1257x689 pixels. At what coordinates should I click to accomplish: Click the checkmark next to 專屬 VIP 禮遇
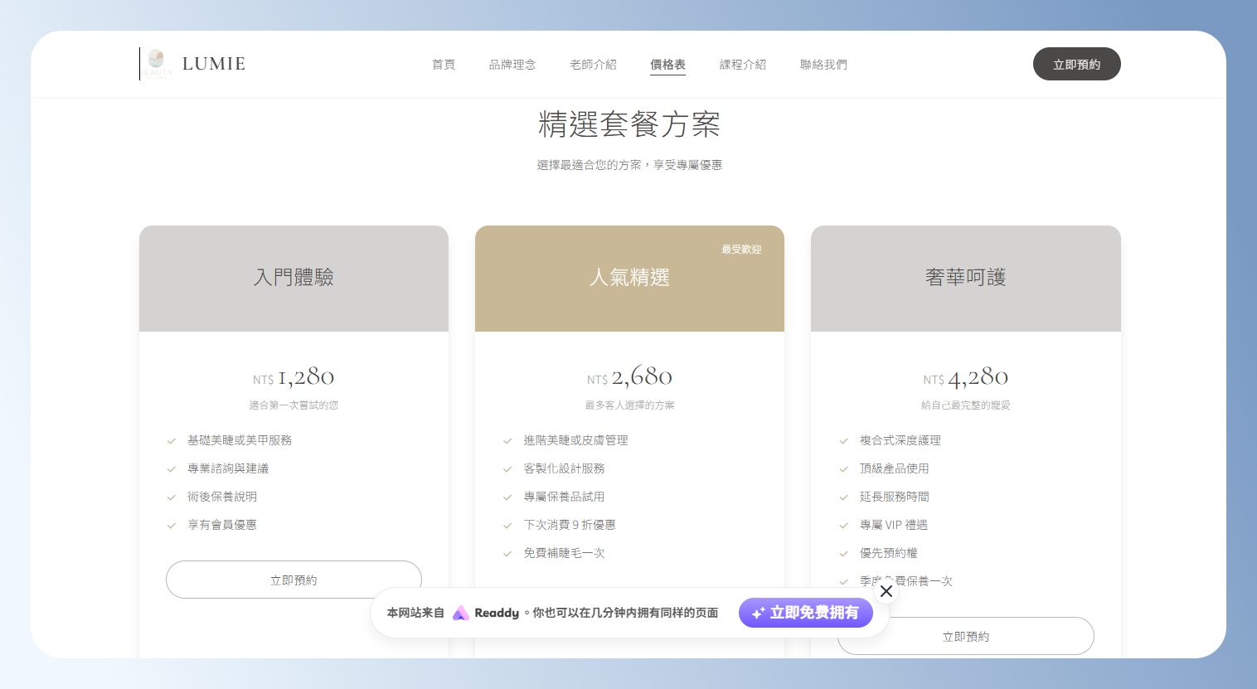coord(843,526)
